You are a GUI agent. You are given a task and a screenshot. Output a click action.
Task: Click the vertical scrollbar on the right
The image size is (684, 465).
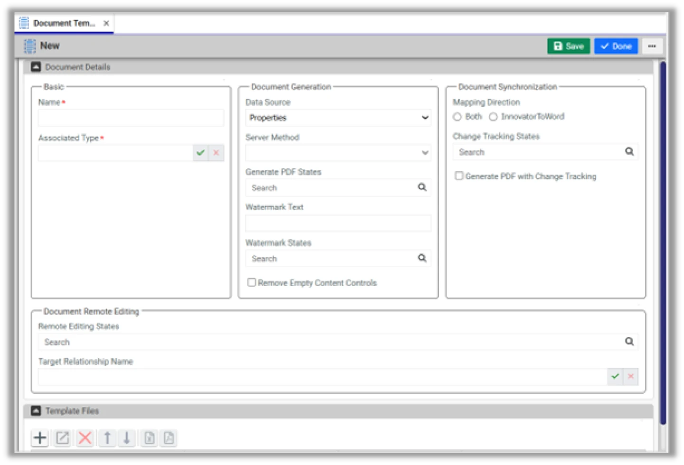(663, 242)
